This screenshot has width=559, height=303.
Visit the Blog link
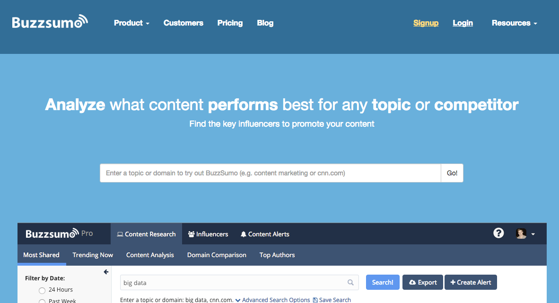[x=265, y=23]
